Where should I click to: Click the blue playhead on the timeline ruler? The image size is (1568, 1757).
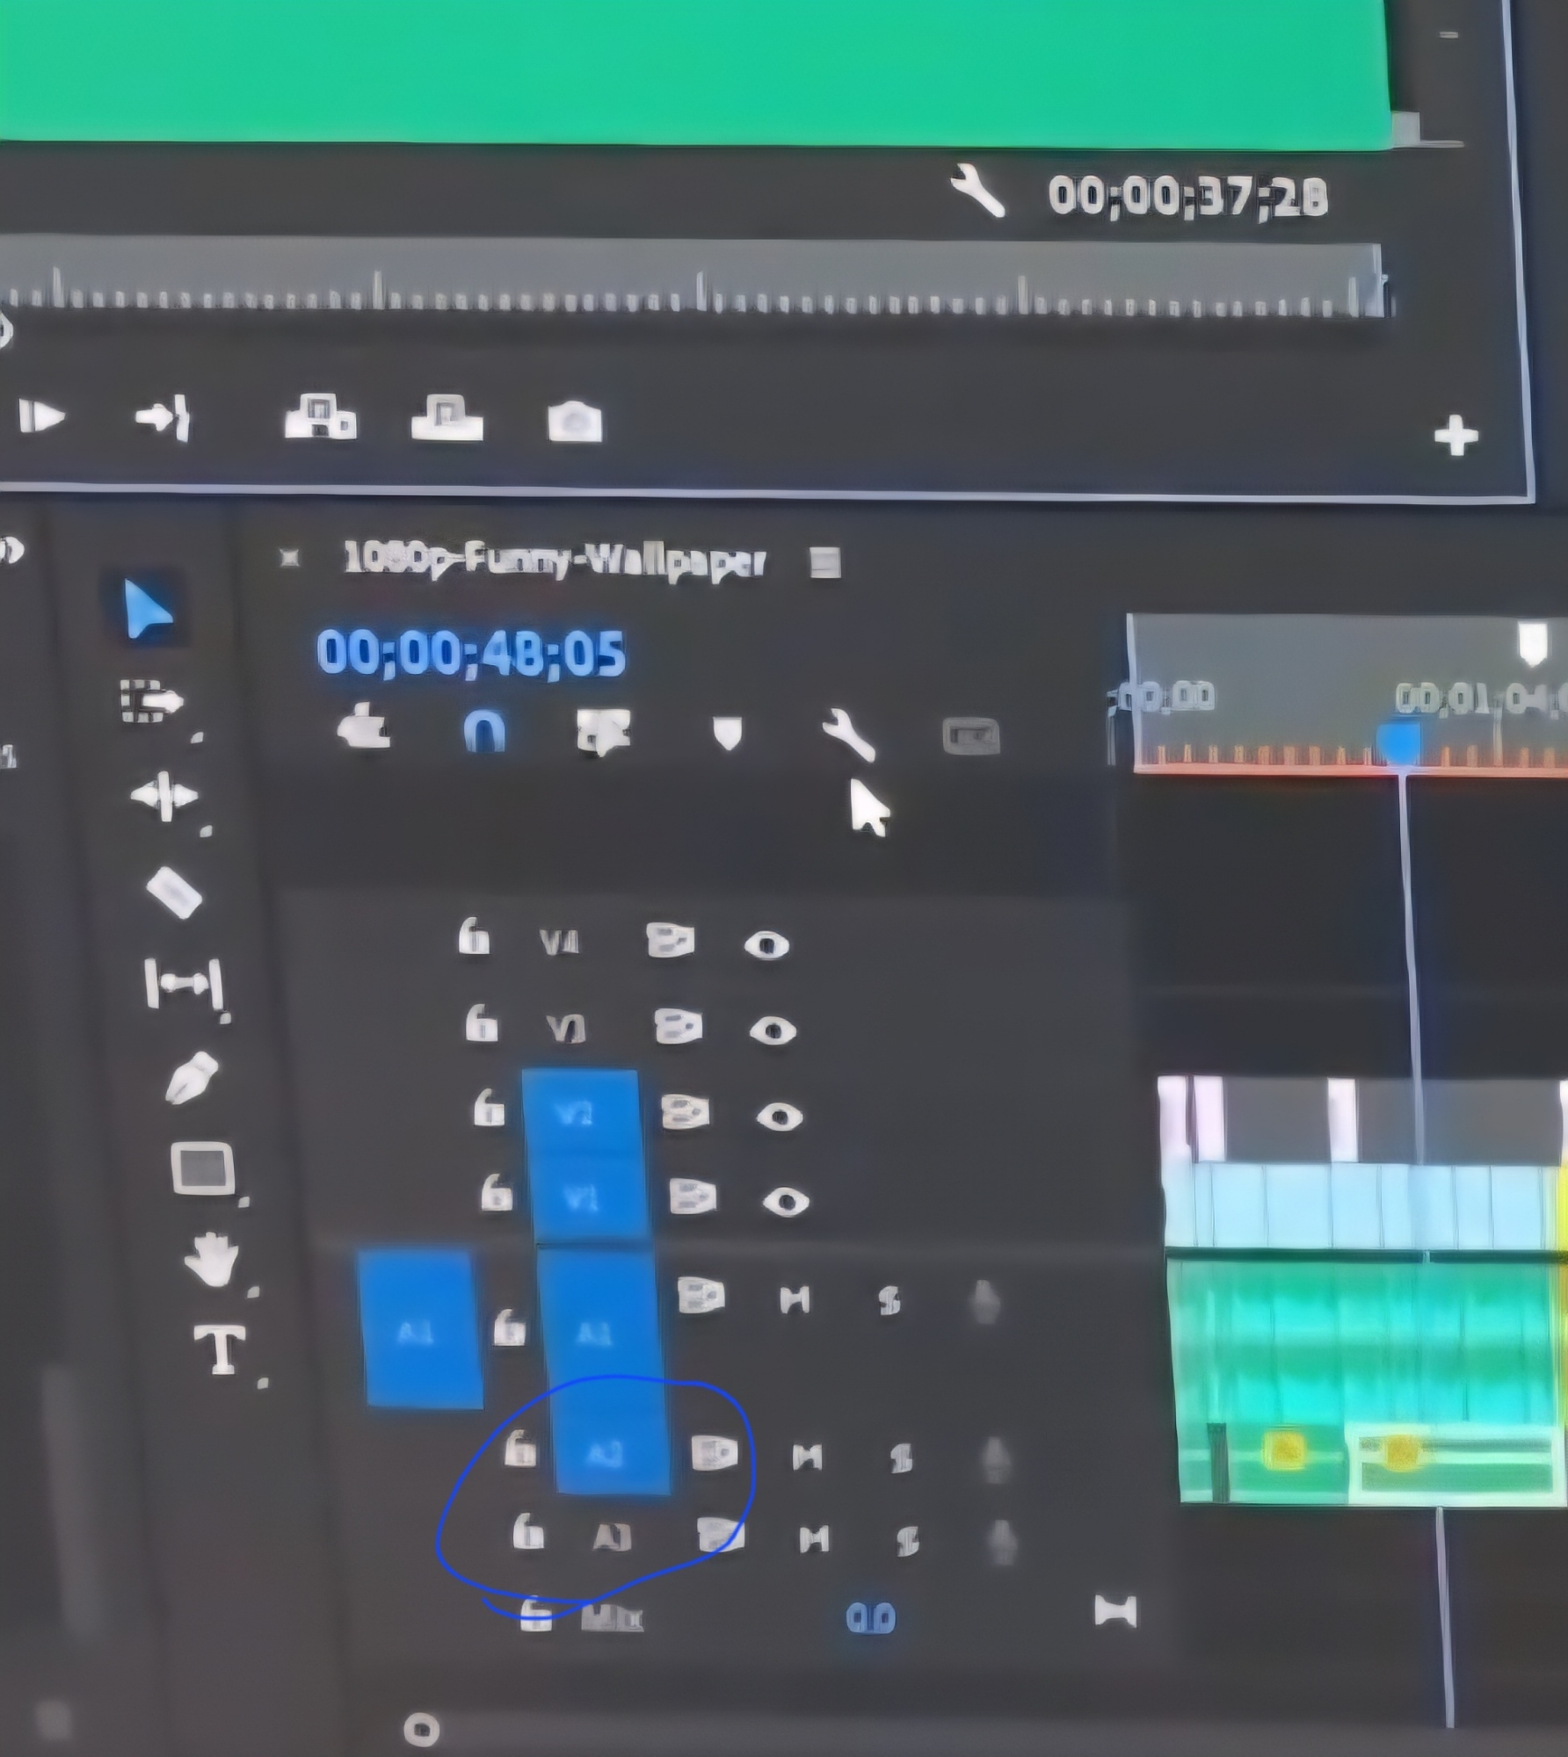1399,742
